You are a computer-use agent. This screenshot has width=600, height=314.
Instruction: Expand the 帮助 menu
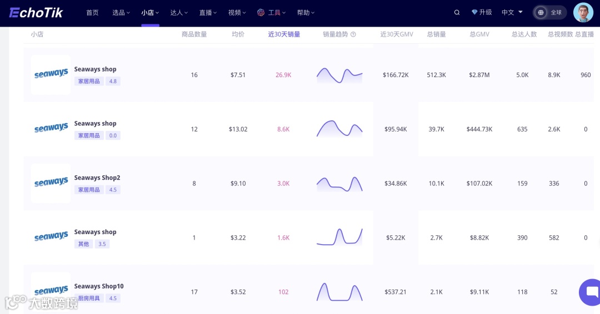tap(306, 13)
